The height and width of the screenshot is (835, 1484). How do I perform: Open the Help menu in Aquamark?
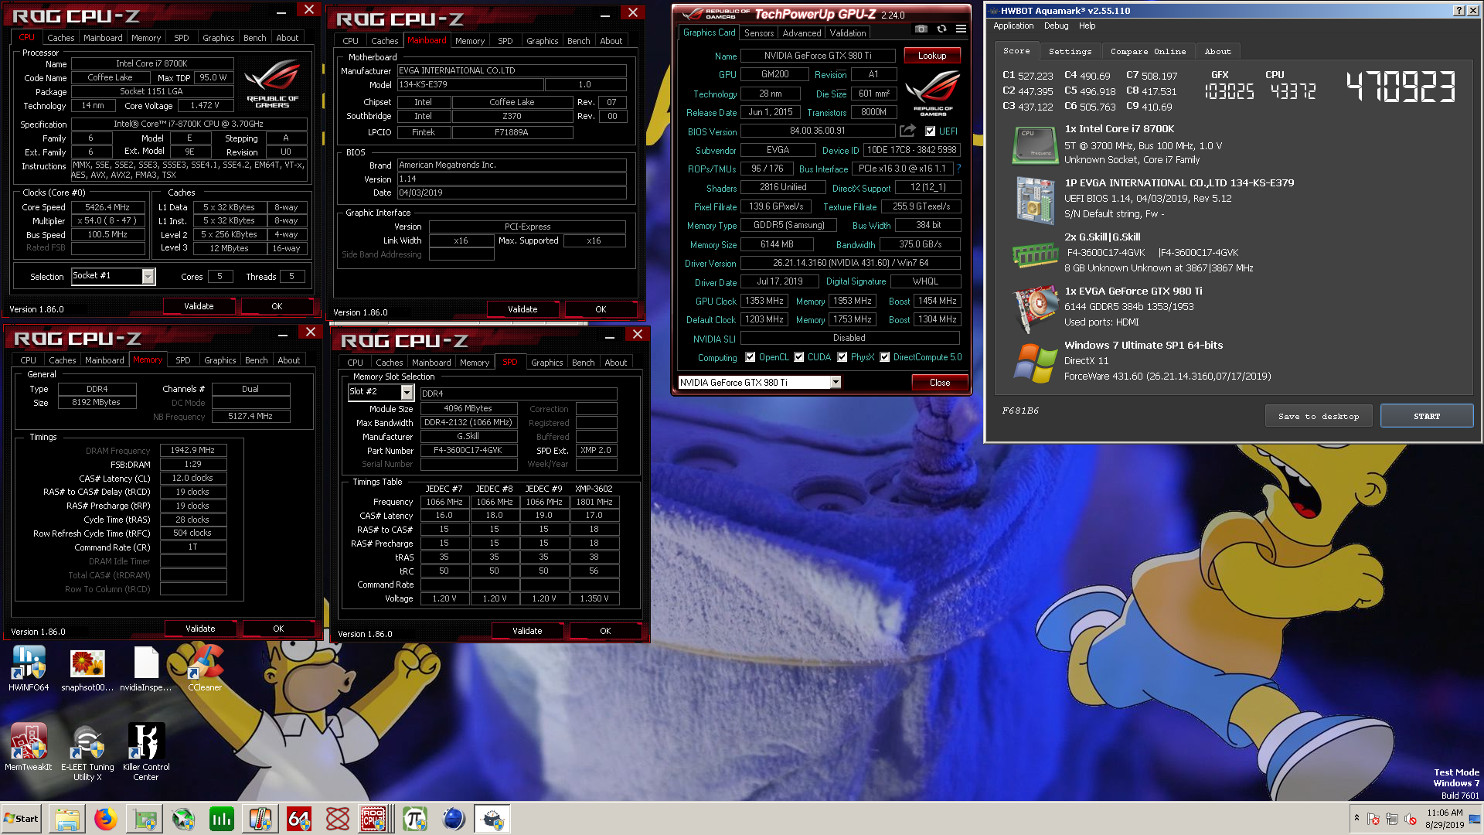(1087, 26)
